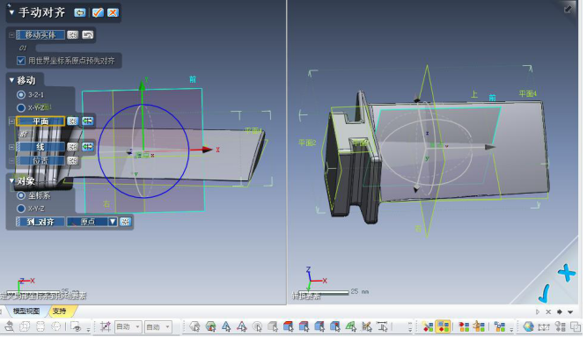Click green Y axis arrow of manipulator
Screen dimensions: 587x337
pyautogui.click(x=142, y=86)
